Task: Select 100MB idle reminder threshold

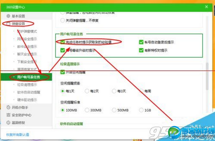Action: pos(62,110)
